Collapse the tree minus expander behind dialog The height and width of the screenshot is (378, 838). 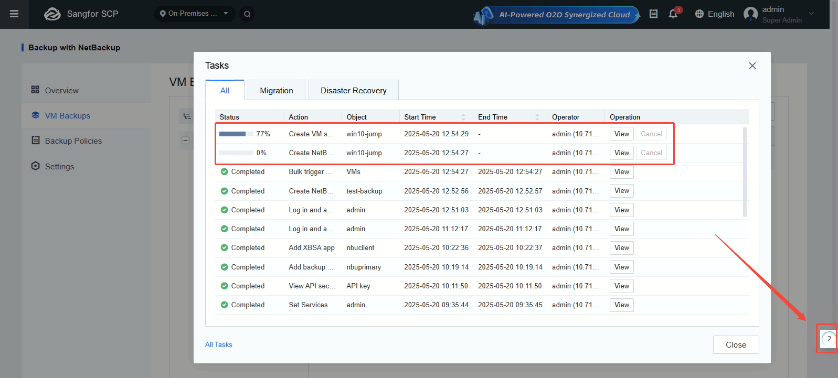pyautogui.click(x=185, y=140)
